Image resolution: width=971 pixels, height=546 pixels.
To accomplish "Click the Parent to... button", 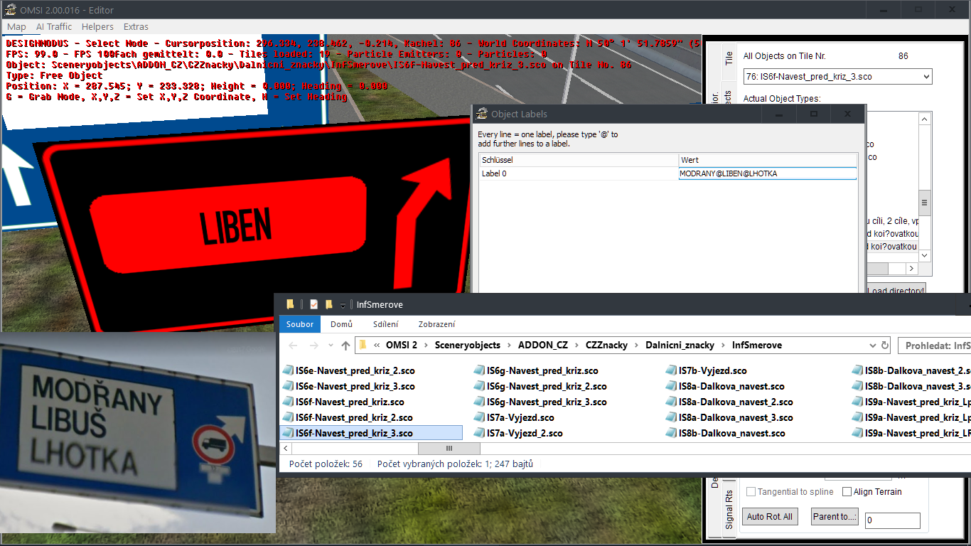I will 835,517.
